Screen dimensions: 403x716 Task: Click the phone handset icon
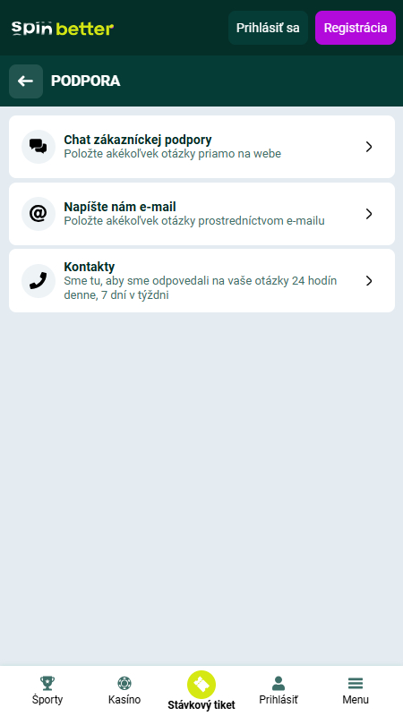(x=39, y=281)
